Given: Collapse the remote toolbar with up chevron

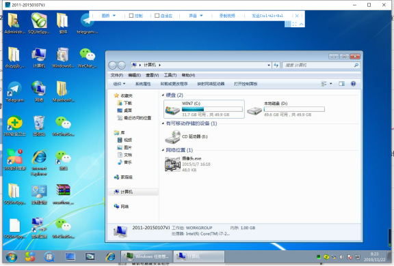Looking at the screenshot, I should pyautogui.click(x=301, y=24).
